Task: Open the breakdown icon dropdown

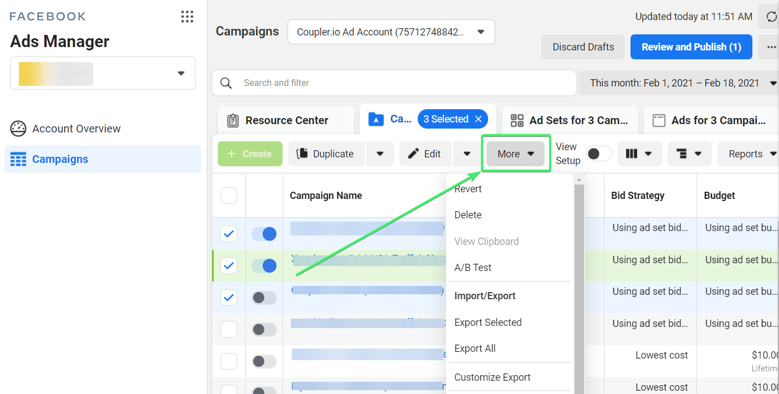Action: tap(689, 154)
